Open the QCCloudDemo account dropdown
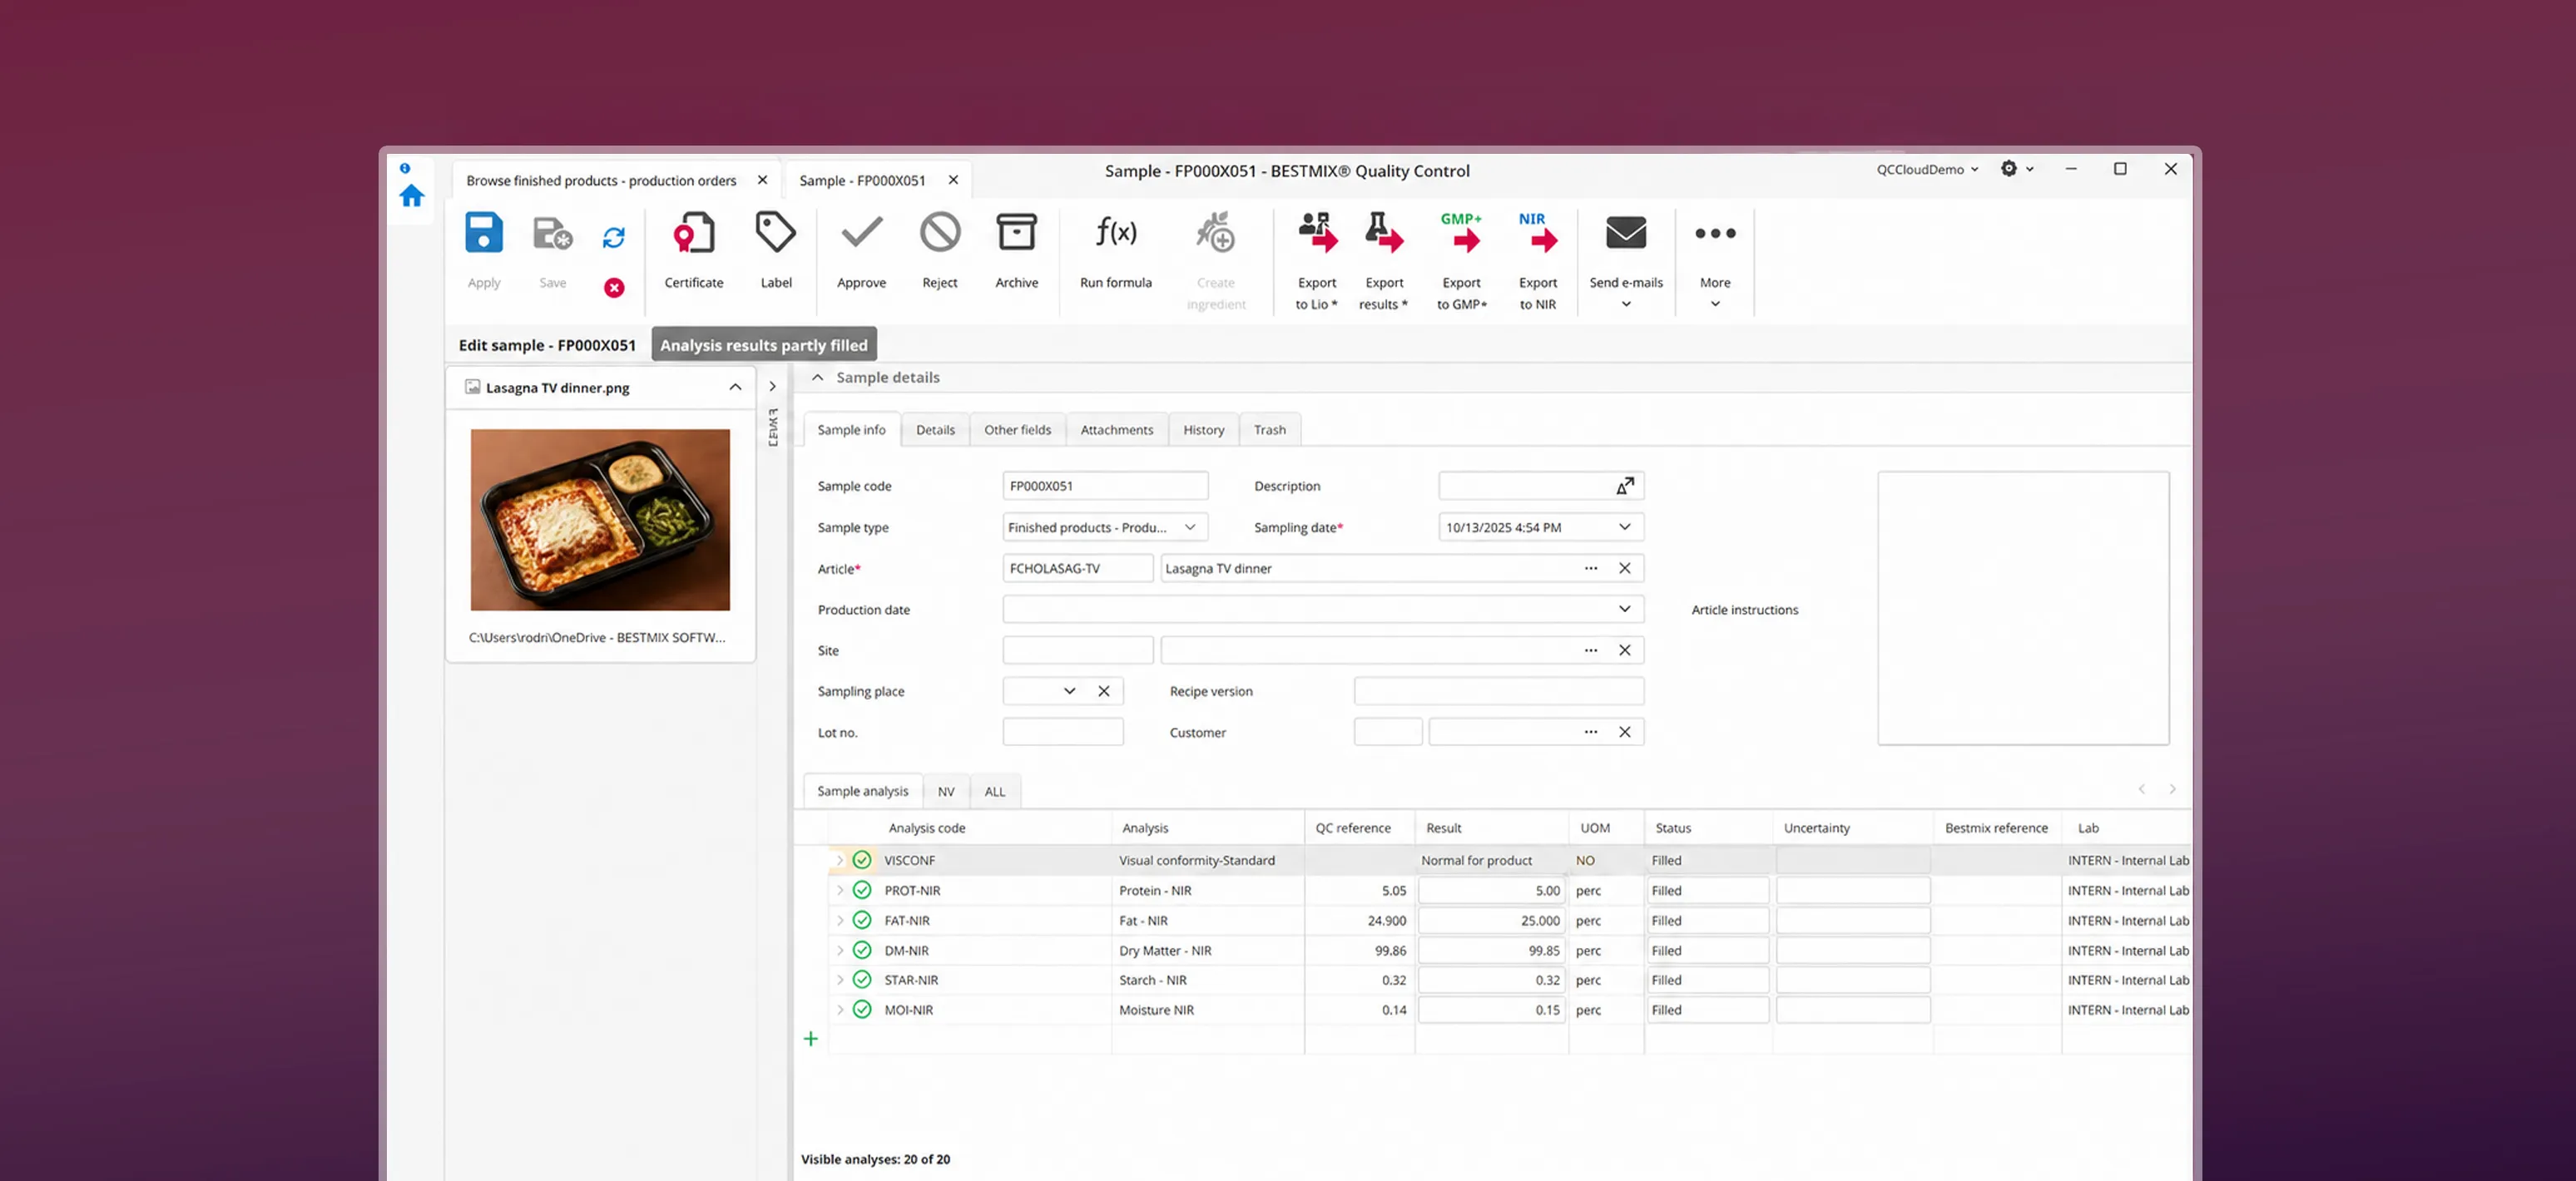This screenshot has width=2576, height=1181. [x=1927, y=169]
